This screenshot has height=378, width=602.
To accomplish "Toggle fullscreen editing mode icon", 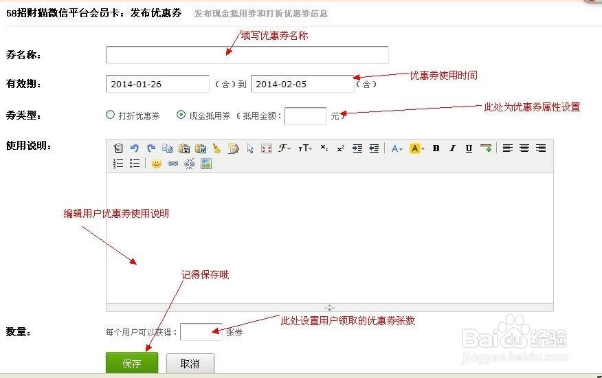I will click(266, 148).
